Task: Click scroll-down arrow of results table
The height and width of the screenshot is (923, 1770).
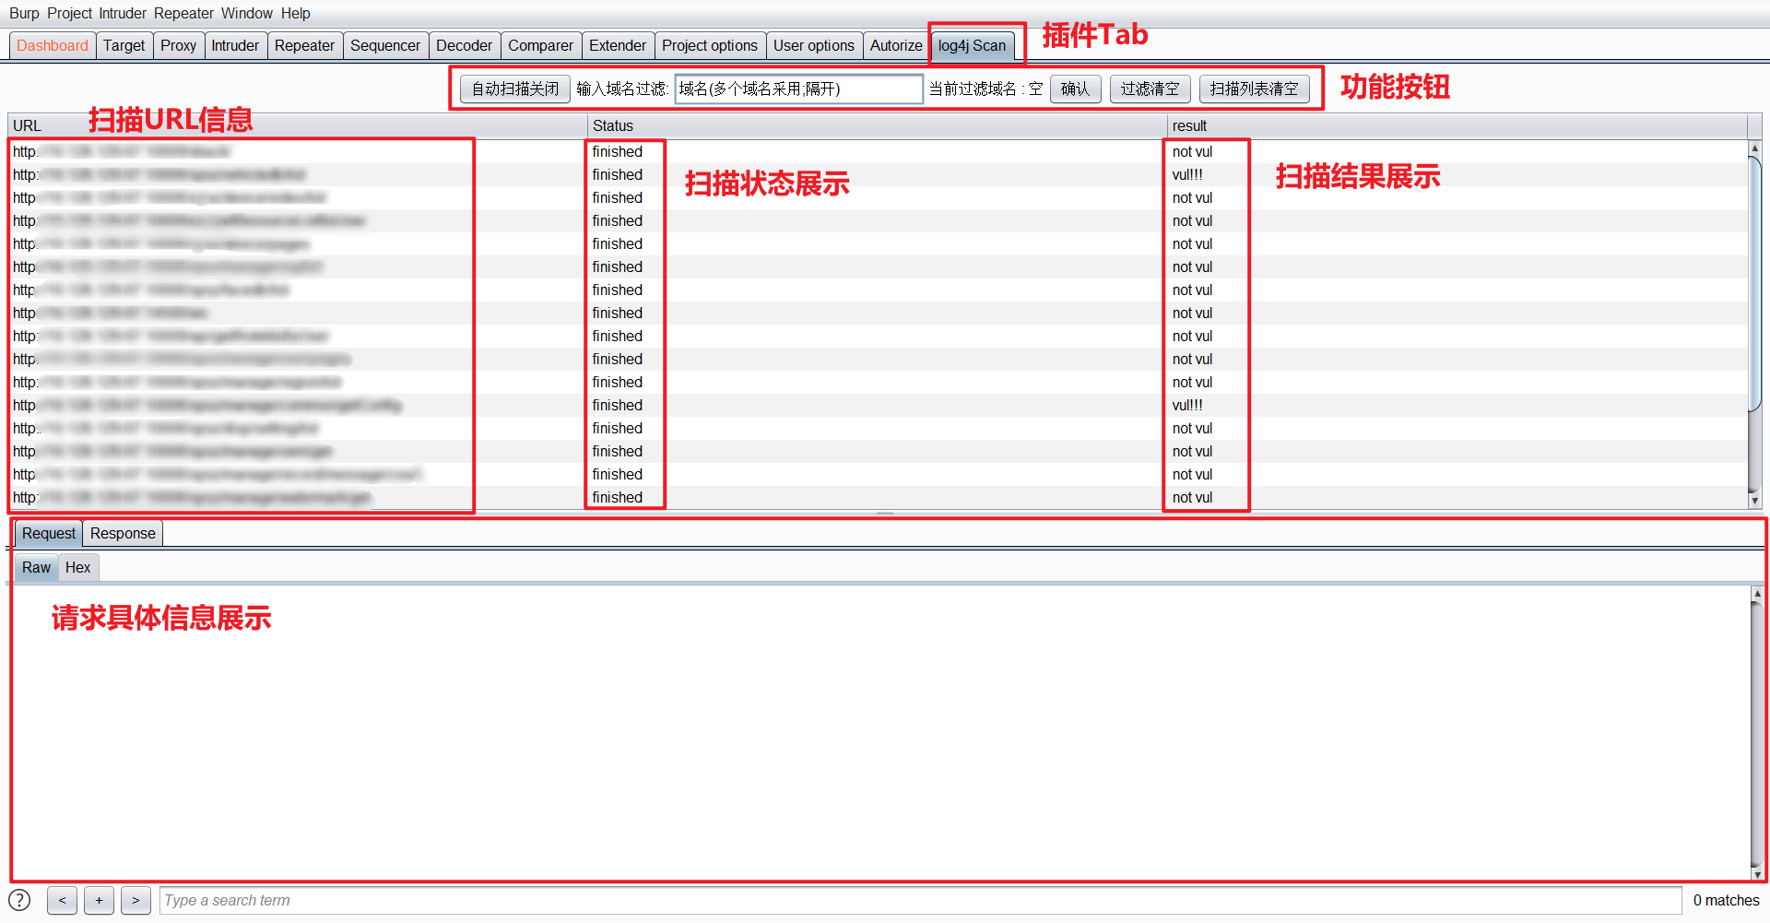Action: 1754,501
